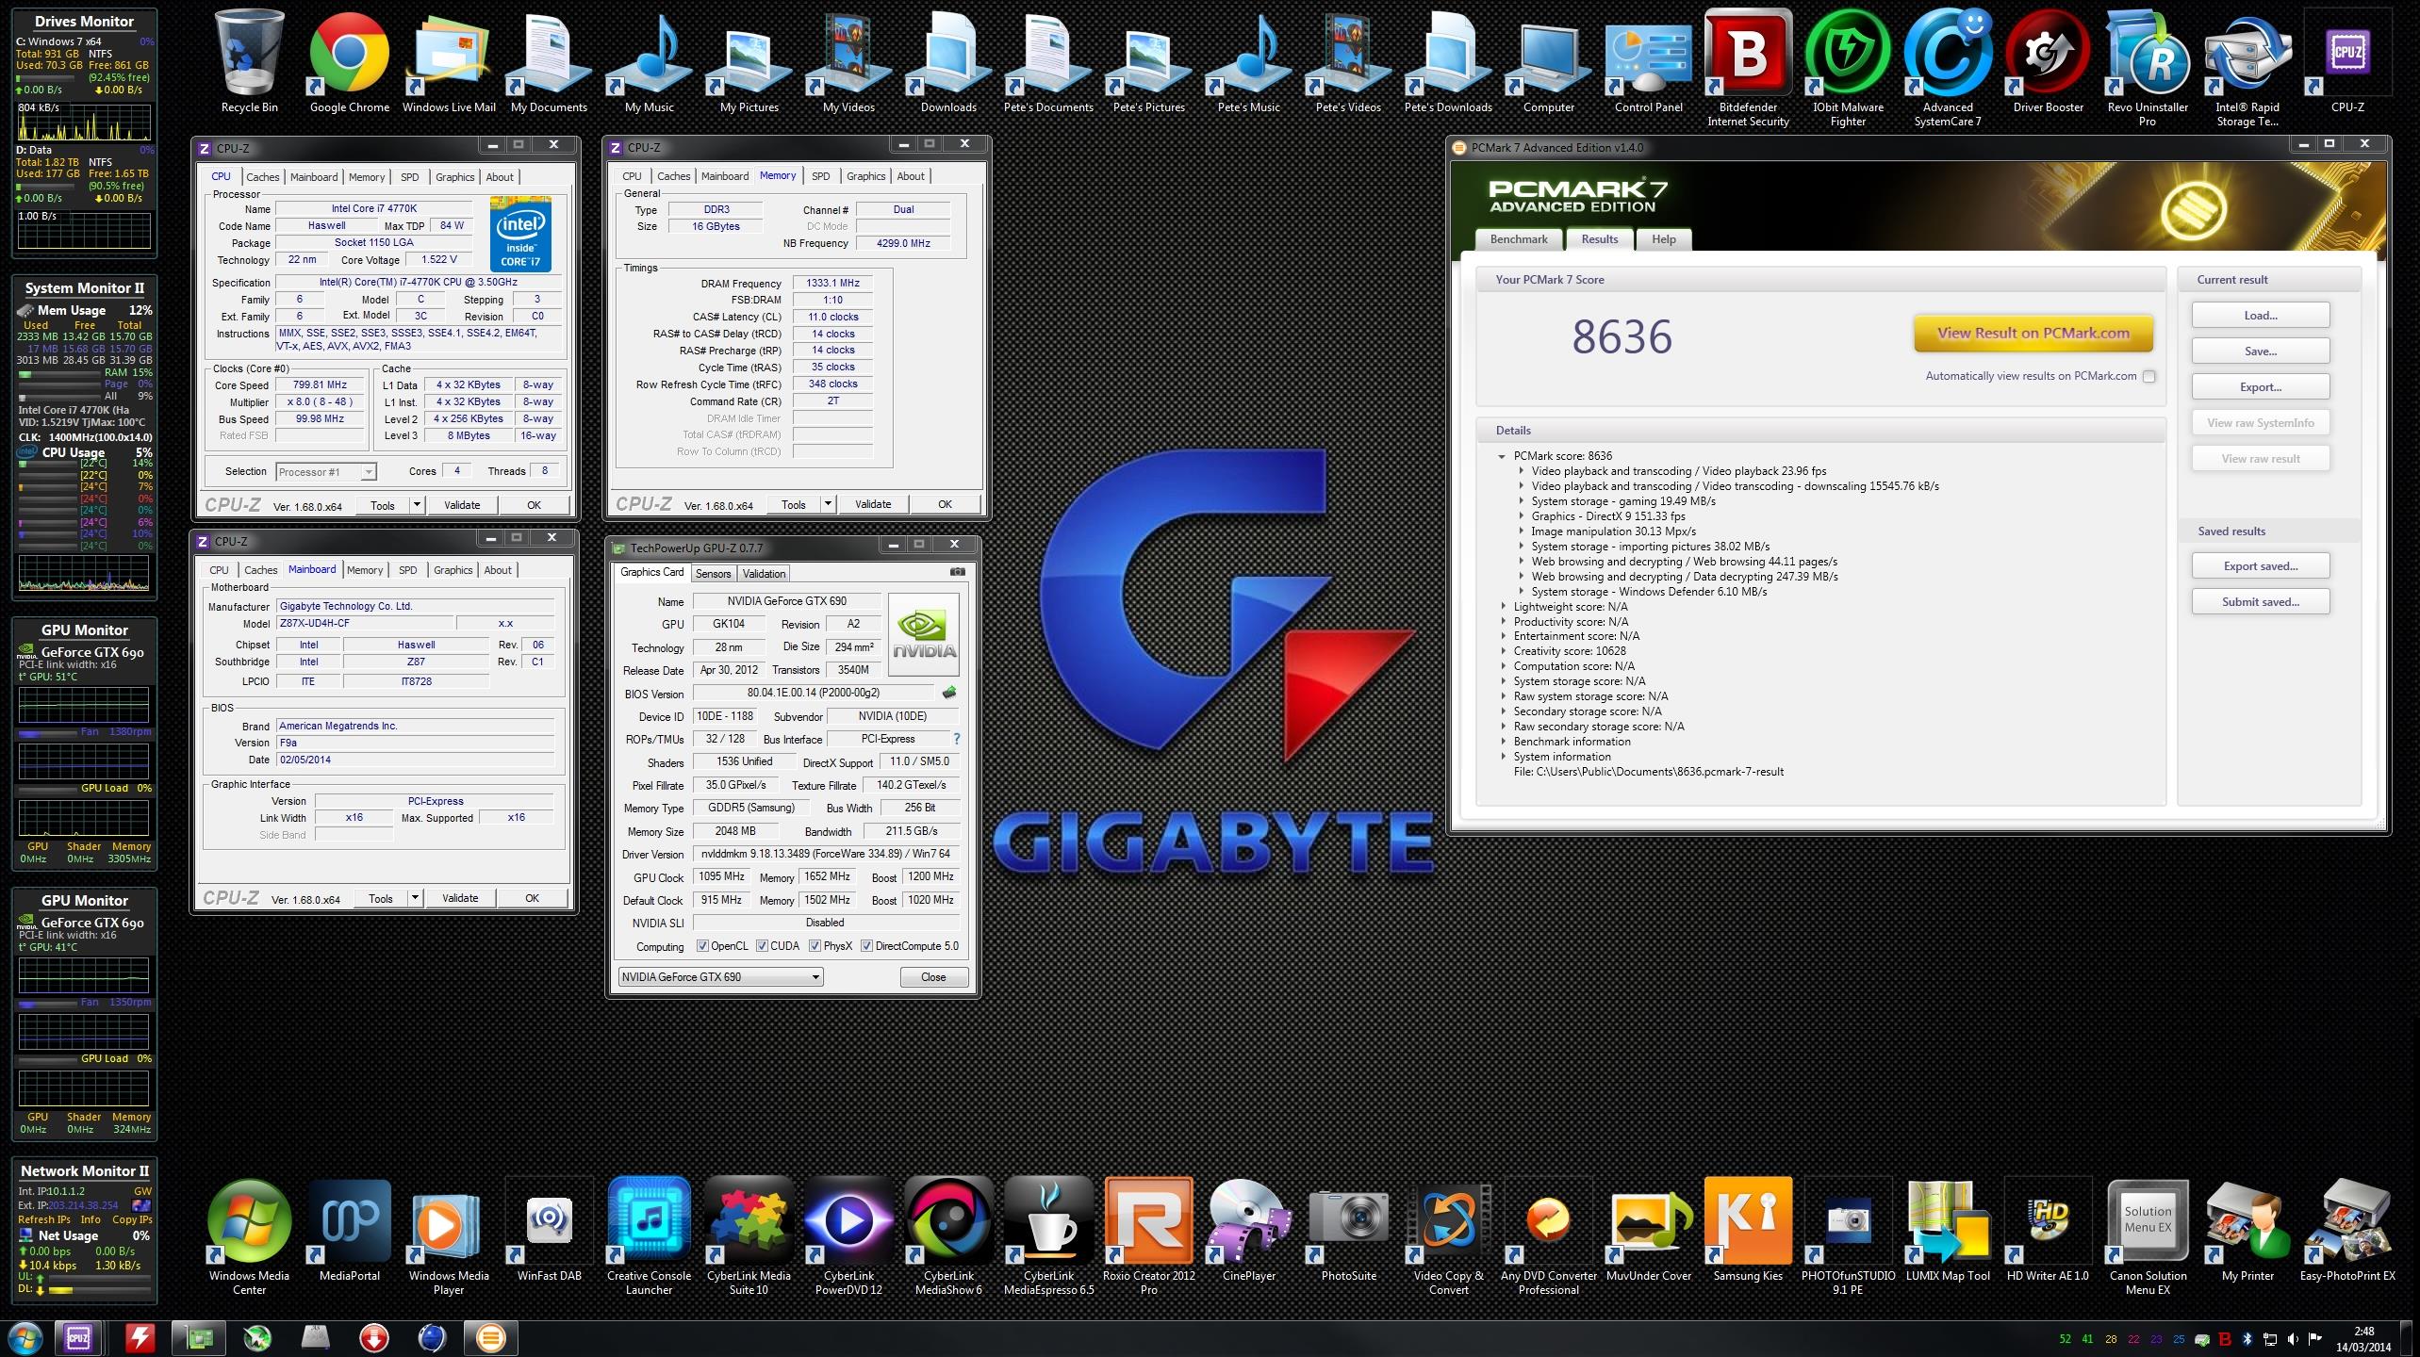Click Validate in CPU-Z Mainboard window
Screen dimensions: 2420x1357
coord(460,898)
